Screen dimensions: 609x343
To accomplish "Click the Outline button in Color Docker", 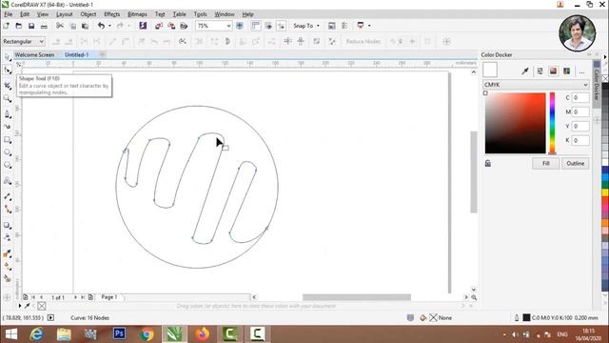I will tap(575, 163).
